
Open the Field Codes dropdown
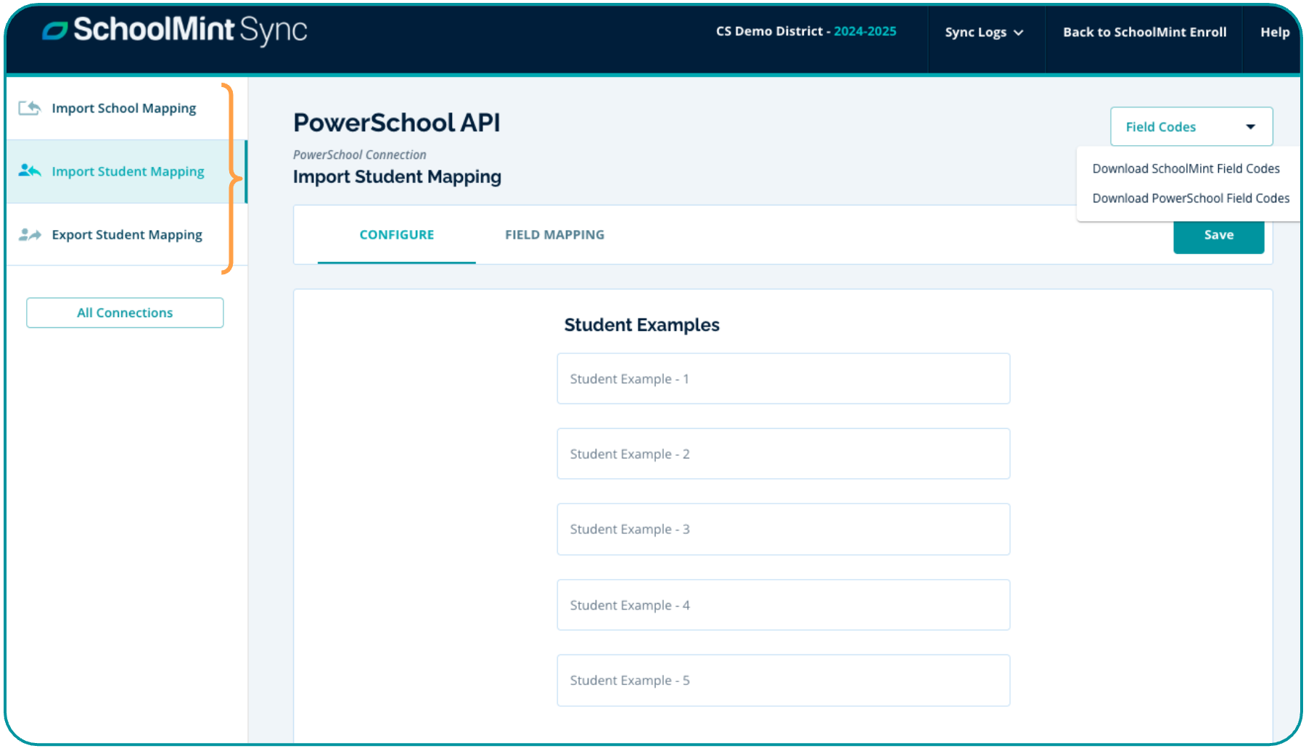click(x=1191, y=127)
